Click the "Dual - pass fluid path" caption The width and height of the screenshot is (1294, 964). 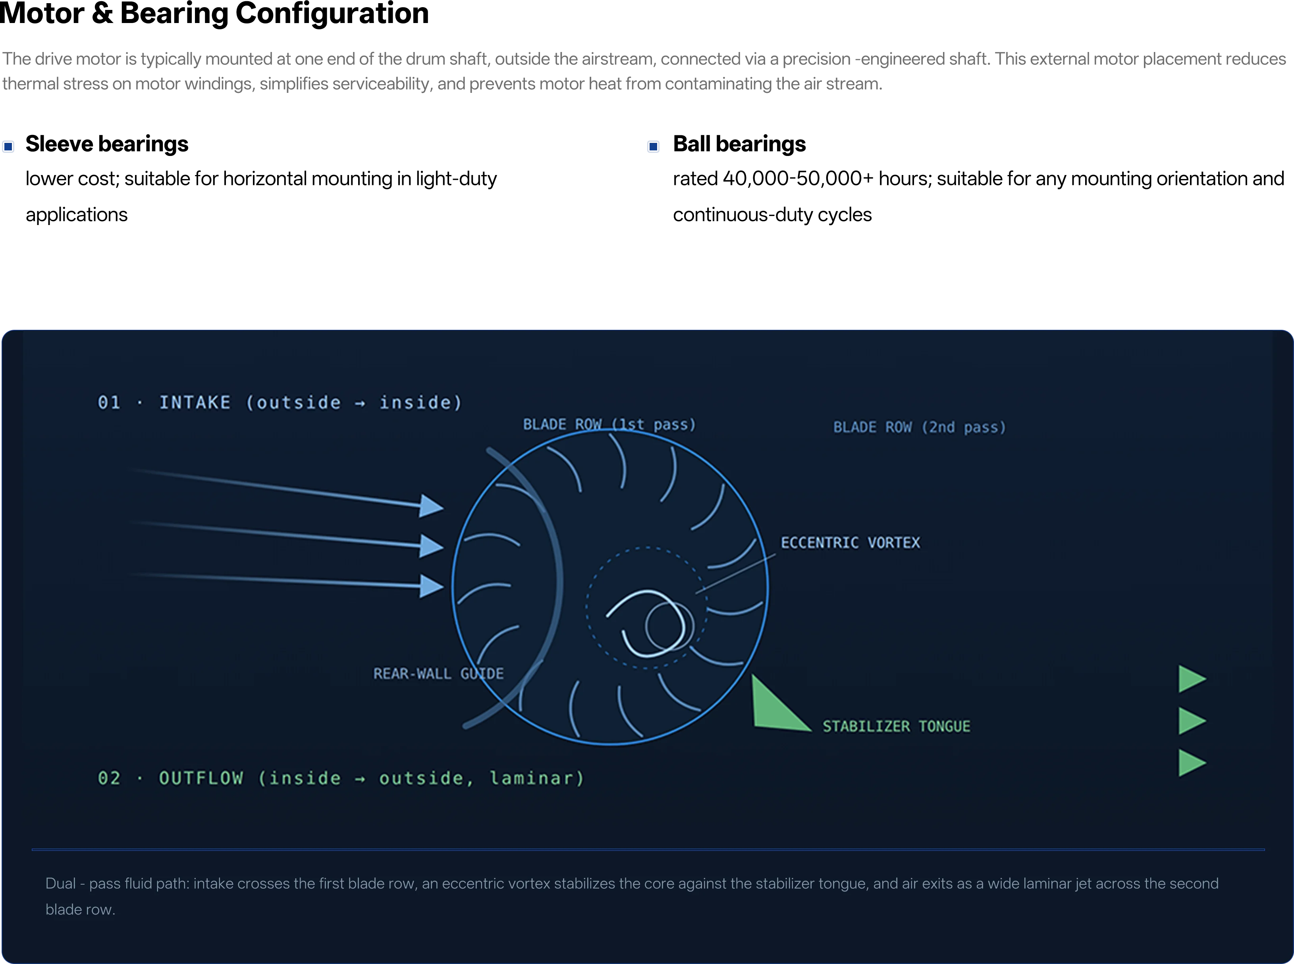(x=632, y=896)
